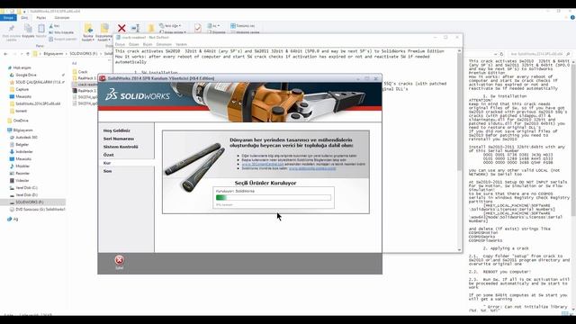Click Bilgisayarım in Explorer address breadcrumb
Screen dimensions: 576x324
(x=53, y=54)
